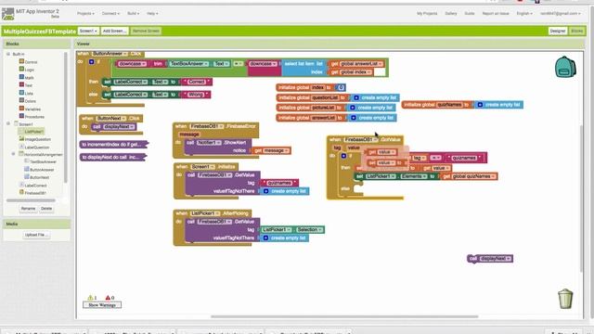594x334 pixels.
Task: Switch to Designer view
Action: click(558, 31)
